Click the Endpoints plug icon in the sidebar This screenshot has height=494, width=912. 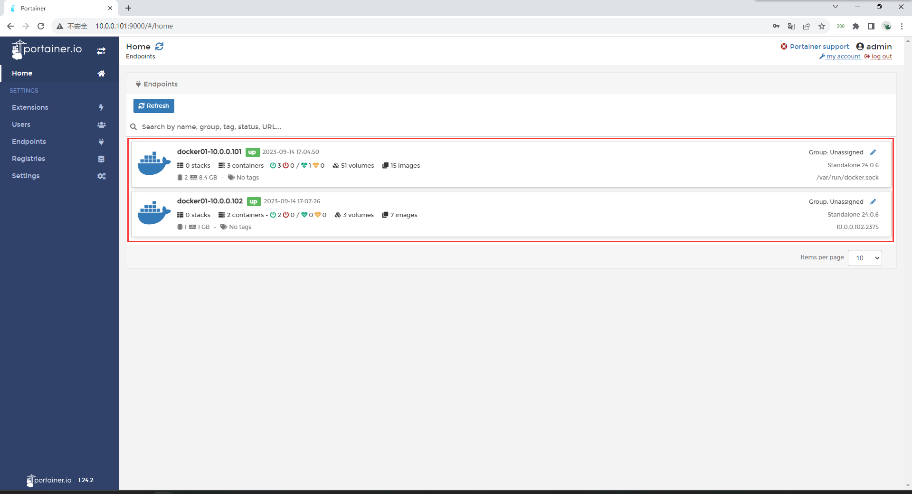tap(101, 142)
